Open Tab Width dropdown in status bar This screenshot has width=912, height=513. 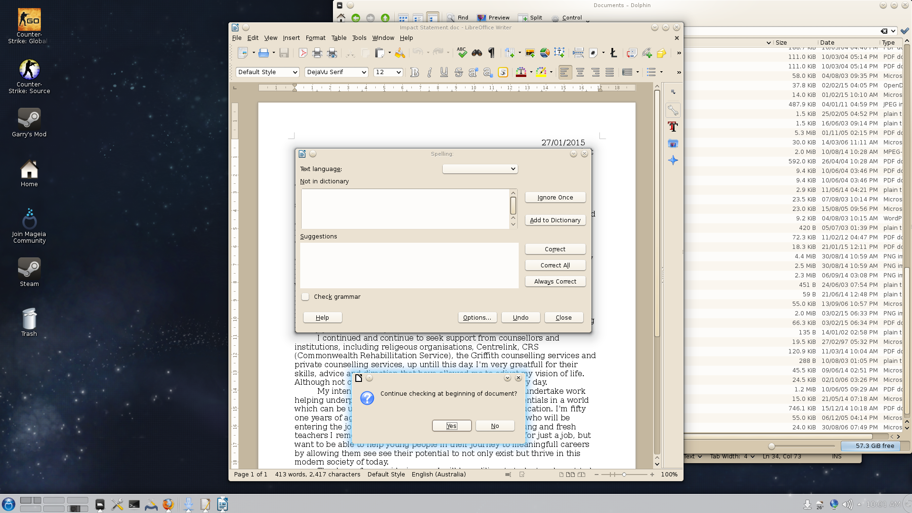(732, 456)
